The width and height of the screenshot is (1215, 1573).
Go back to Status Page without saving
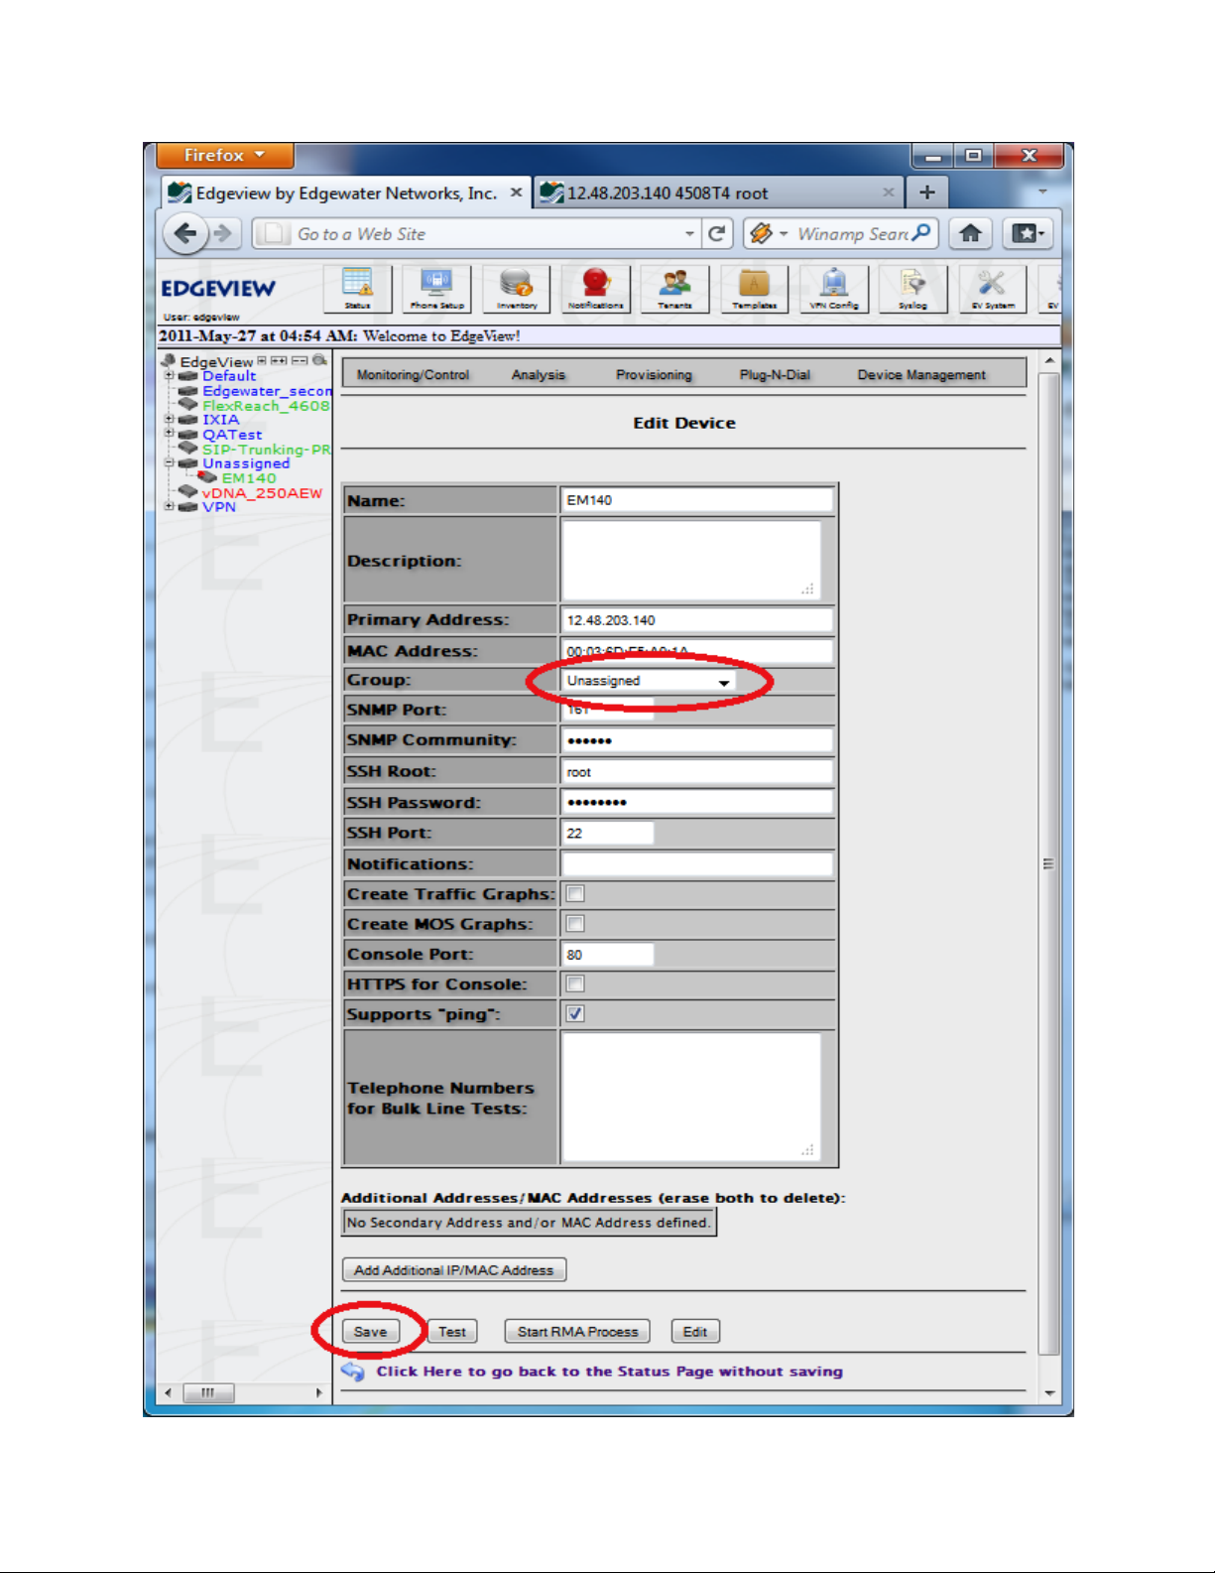[609, 1372]
